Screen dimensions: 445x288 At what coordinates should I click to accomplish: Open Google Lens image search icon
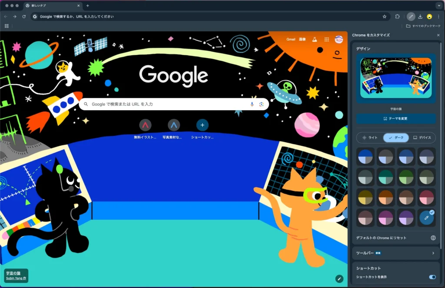[261, 104]
